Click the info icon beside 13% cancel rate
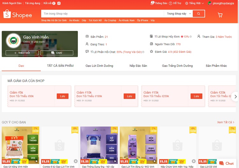This screenshot has height=168, width=239. coord(191,37)
